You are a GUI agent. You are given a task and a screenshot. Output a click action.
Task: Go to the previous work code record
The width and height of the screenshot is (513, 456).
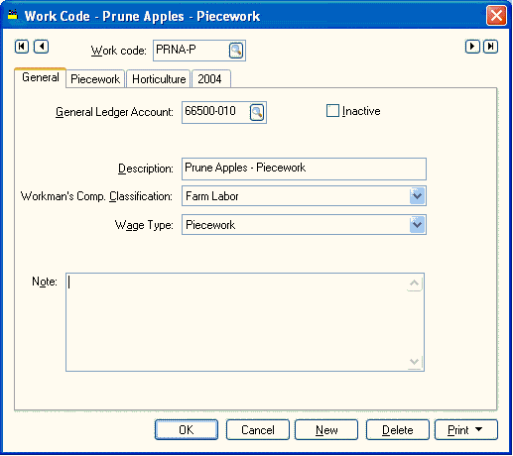coord(42,47)
